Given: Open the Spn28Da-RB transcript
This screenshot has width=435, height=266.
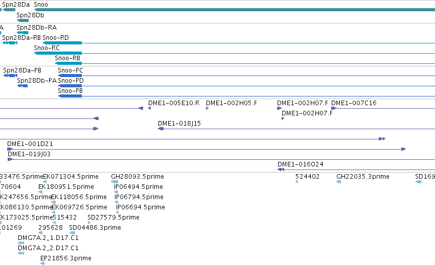Looking at the screenshot, I should 10,43.
